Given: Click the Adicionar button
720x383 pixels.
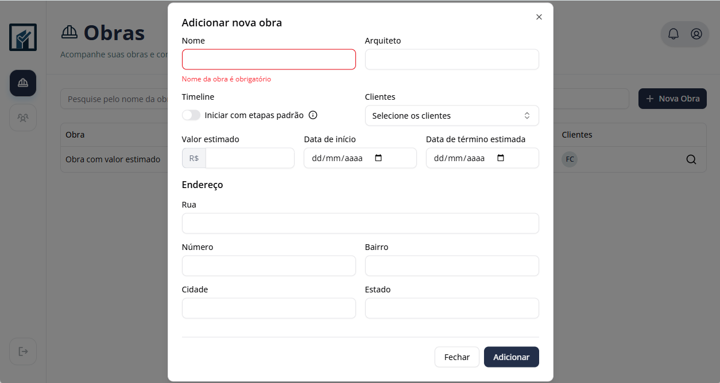Looking at the screenshot, I should [511, 357].
